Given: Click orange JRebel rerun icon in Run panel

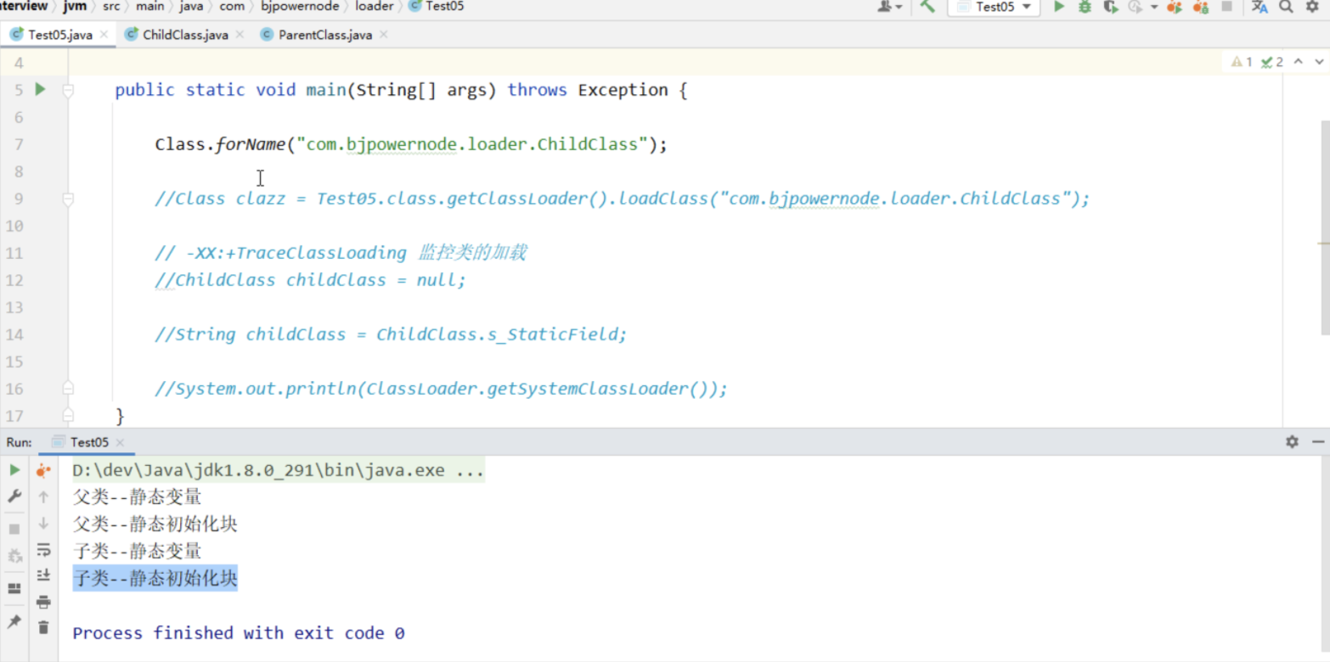Looking at the screenshot, I should 43,470.
